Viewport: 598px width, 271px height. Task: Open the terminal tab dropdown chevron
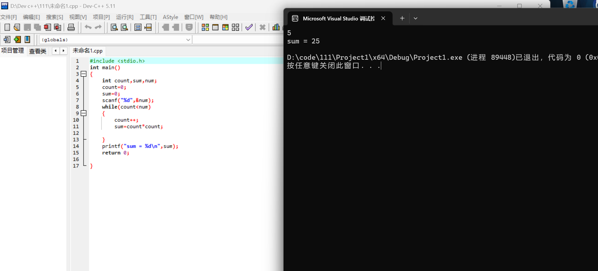pyautogui.click(x=416, y=18)
